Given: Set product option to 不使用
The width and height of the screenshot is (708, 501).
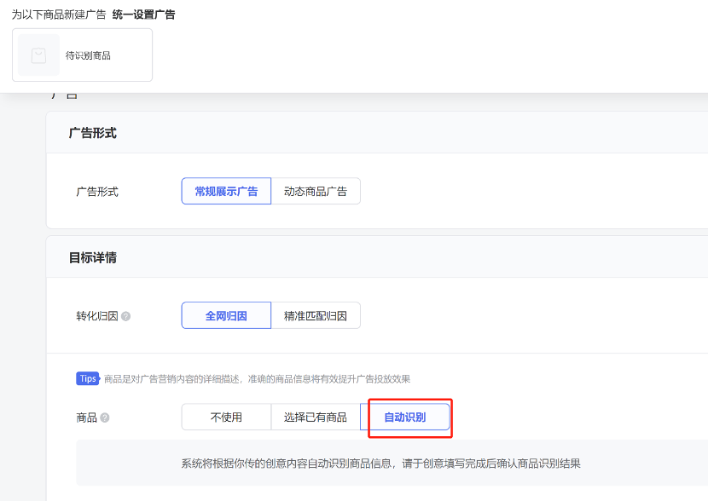Looking at the screenshot, I should [226, 417].
